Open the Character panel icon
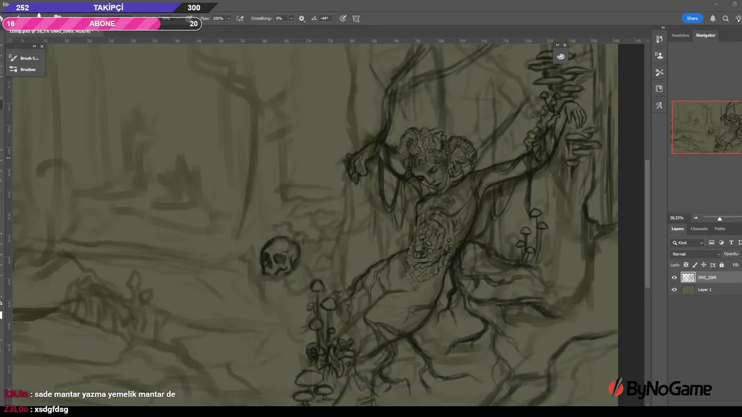Viewport: 742px width, 417px height. (659, 105)
